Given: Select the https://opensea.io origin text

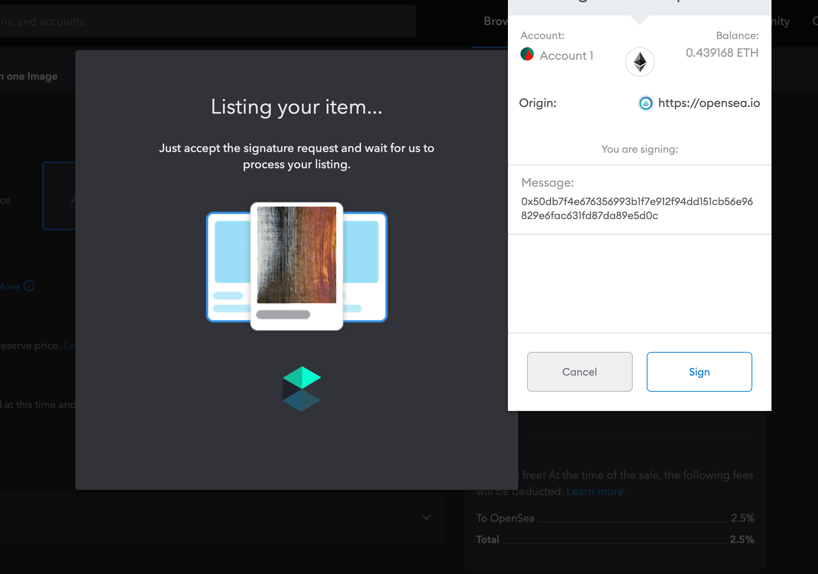Looking at the screenshot, I should click(x=709, y=103).
